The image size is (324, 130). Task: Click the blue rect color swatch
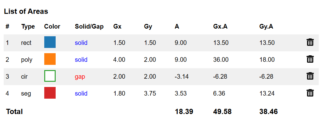pyautogui.click(x=50, y=42)
